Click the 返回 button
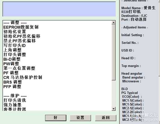 point(106,118)
